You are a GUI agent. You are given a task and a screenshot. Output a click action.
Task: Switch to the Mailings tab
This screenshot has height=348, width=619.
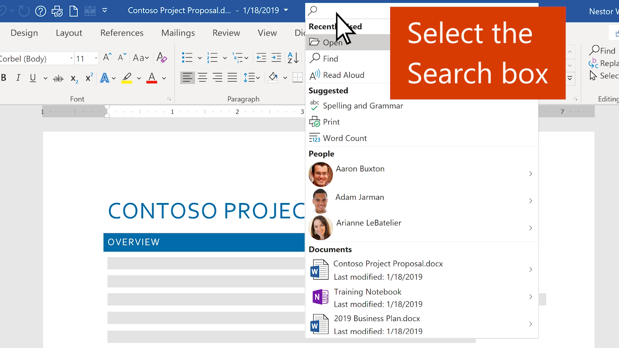point(178,33)
